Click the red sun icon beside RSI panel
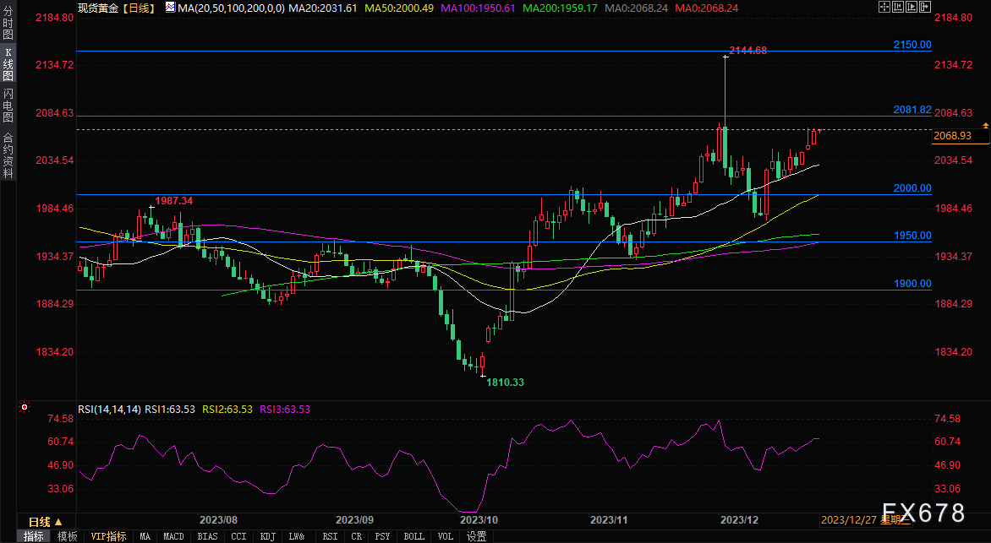This screenshot has height=543, width=991. (25, 407)
